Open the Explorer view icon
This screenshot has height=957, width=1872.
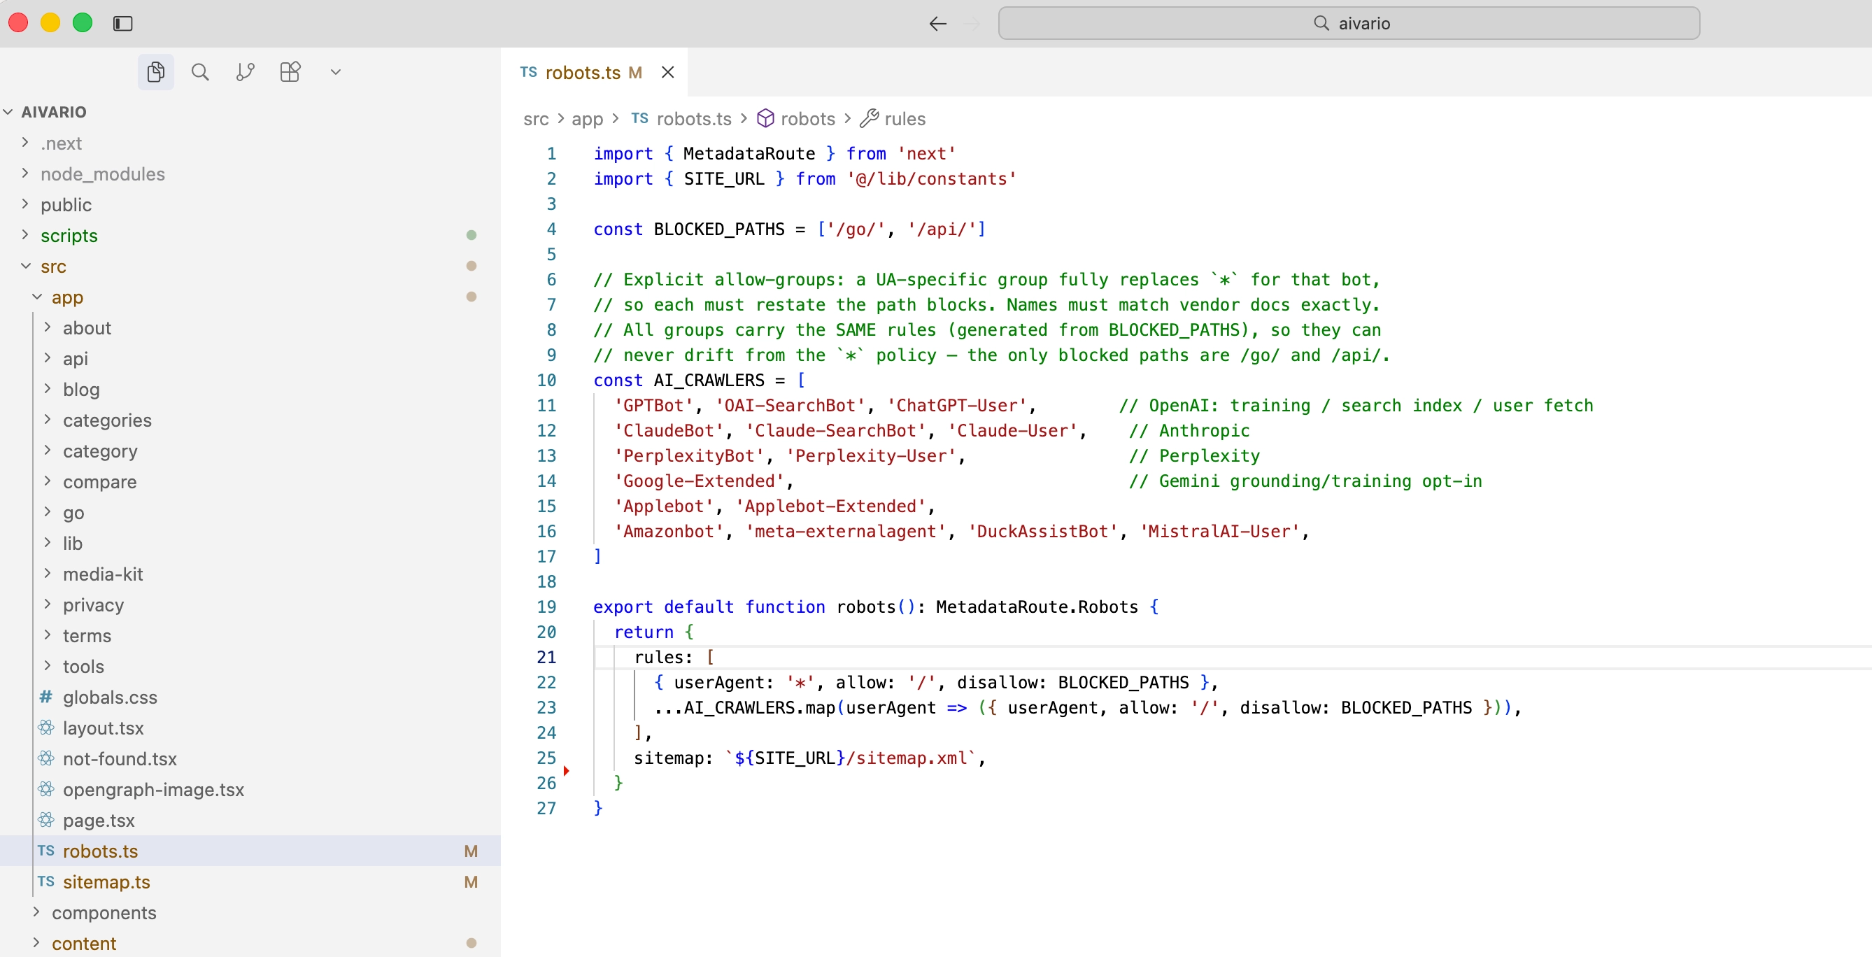click(155, 72)
